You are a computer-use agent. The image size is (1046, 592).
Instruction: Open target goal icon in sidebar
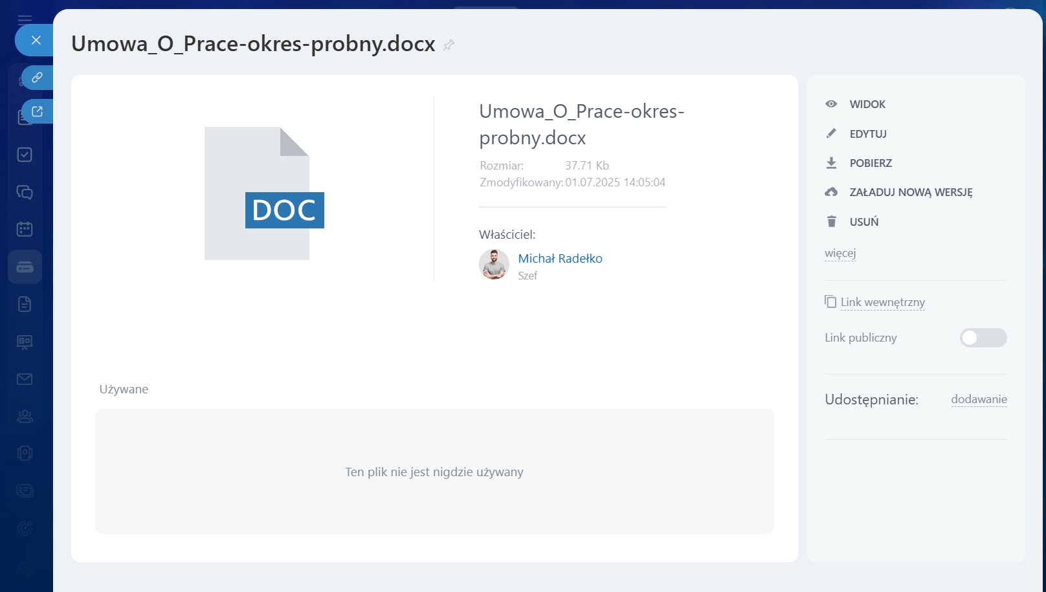pos(25,529)
